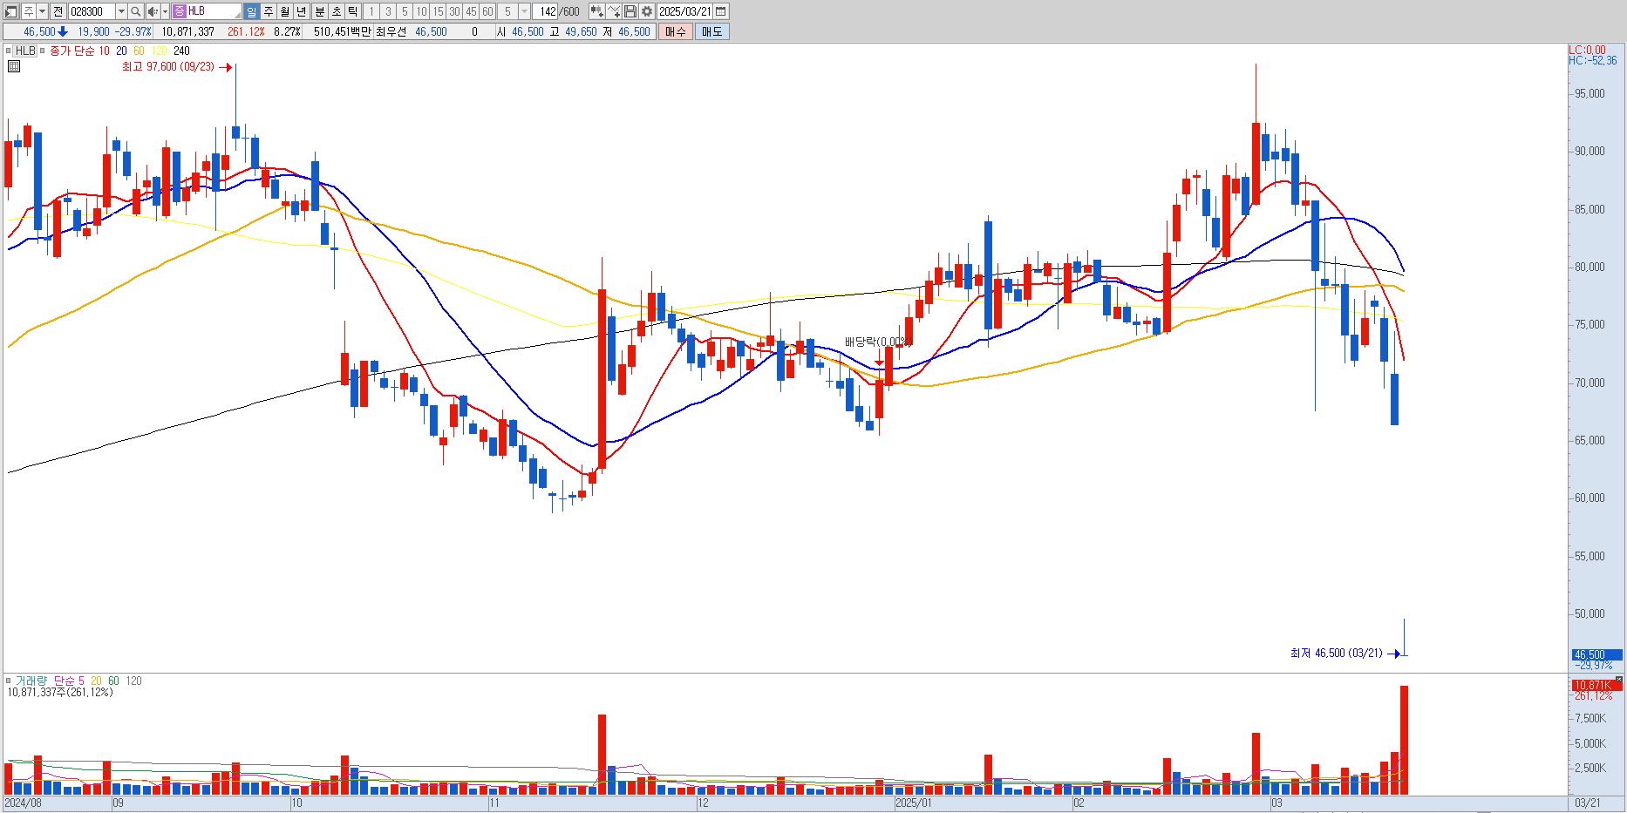Select the 월 monthly period
The height and width of the screenshot is (813, 1627).
[284, 11]
